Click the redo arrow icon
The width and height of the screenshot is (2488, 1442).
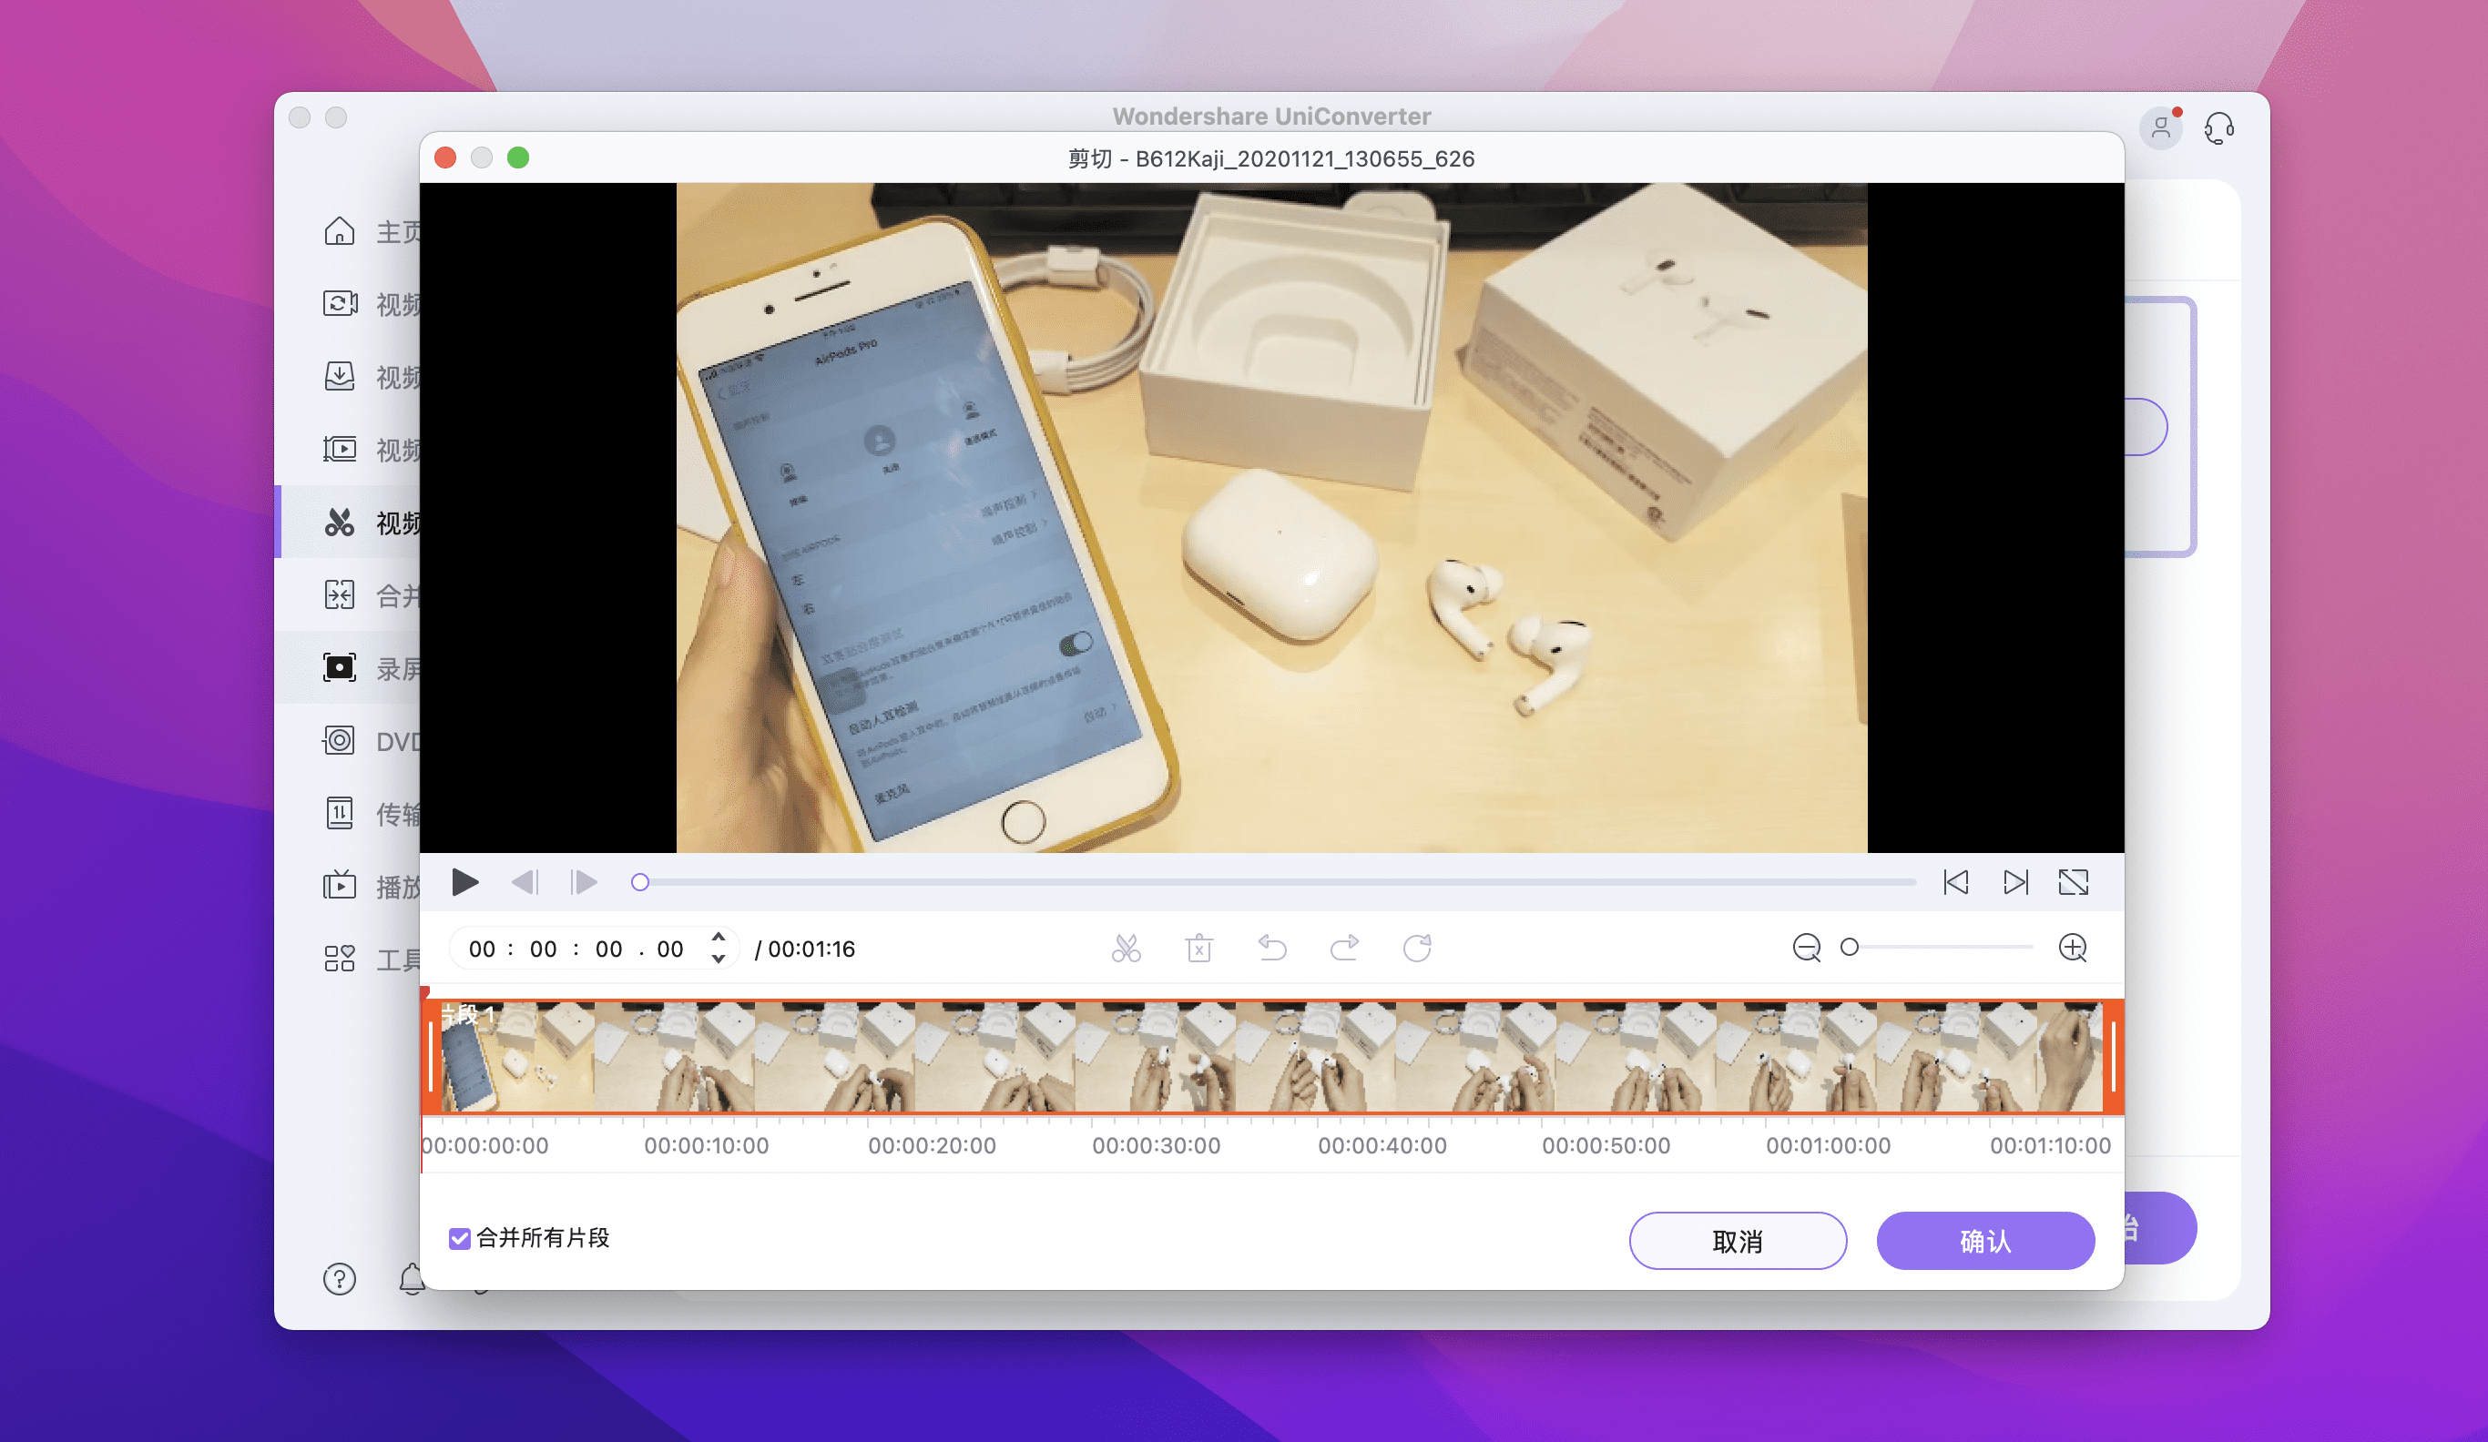1343,949
